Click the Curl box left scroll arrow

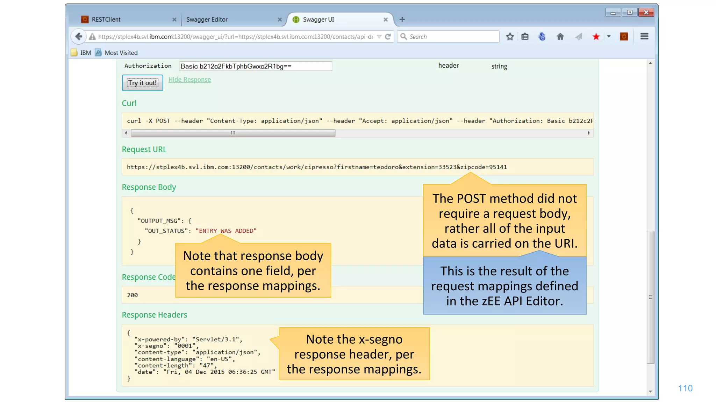click(x=126, y=133)
